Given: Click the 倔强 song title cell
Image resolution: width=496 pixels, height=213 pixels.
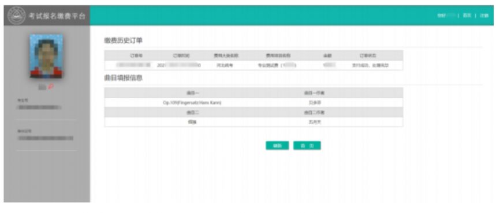Looking at the screenshot, I should click(192, 122).
